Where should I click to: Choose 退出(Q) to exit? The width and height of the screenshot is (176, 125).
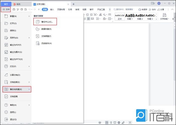point(17,119)
